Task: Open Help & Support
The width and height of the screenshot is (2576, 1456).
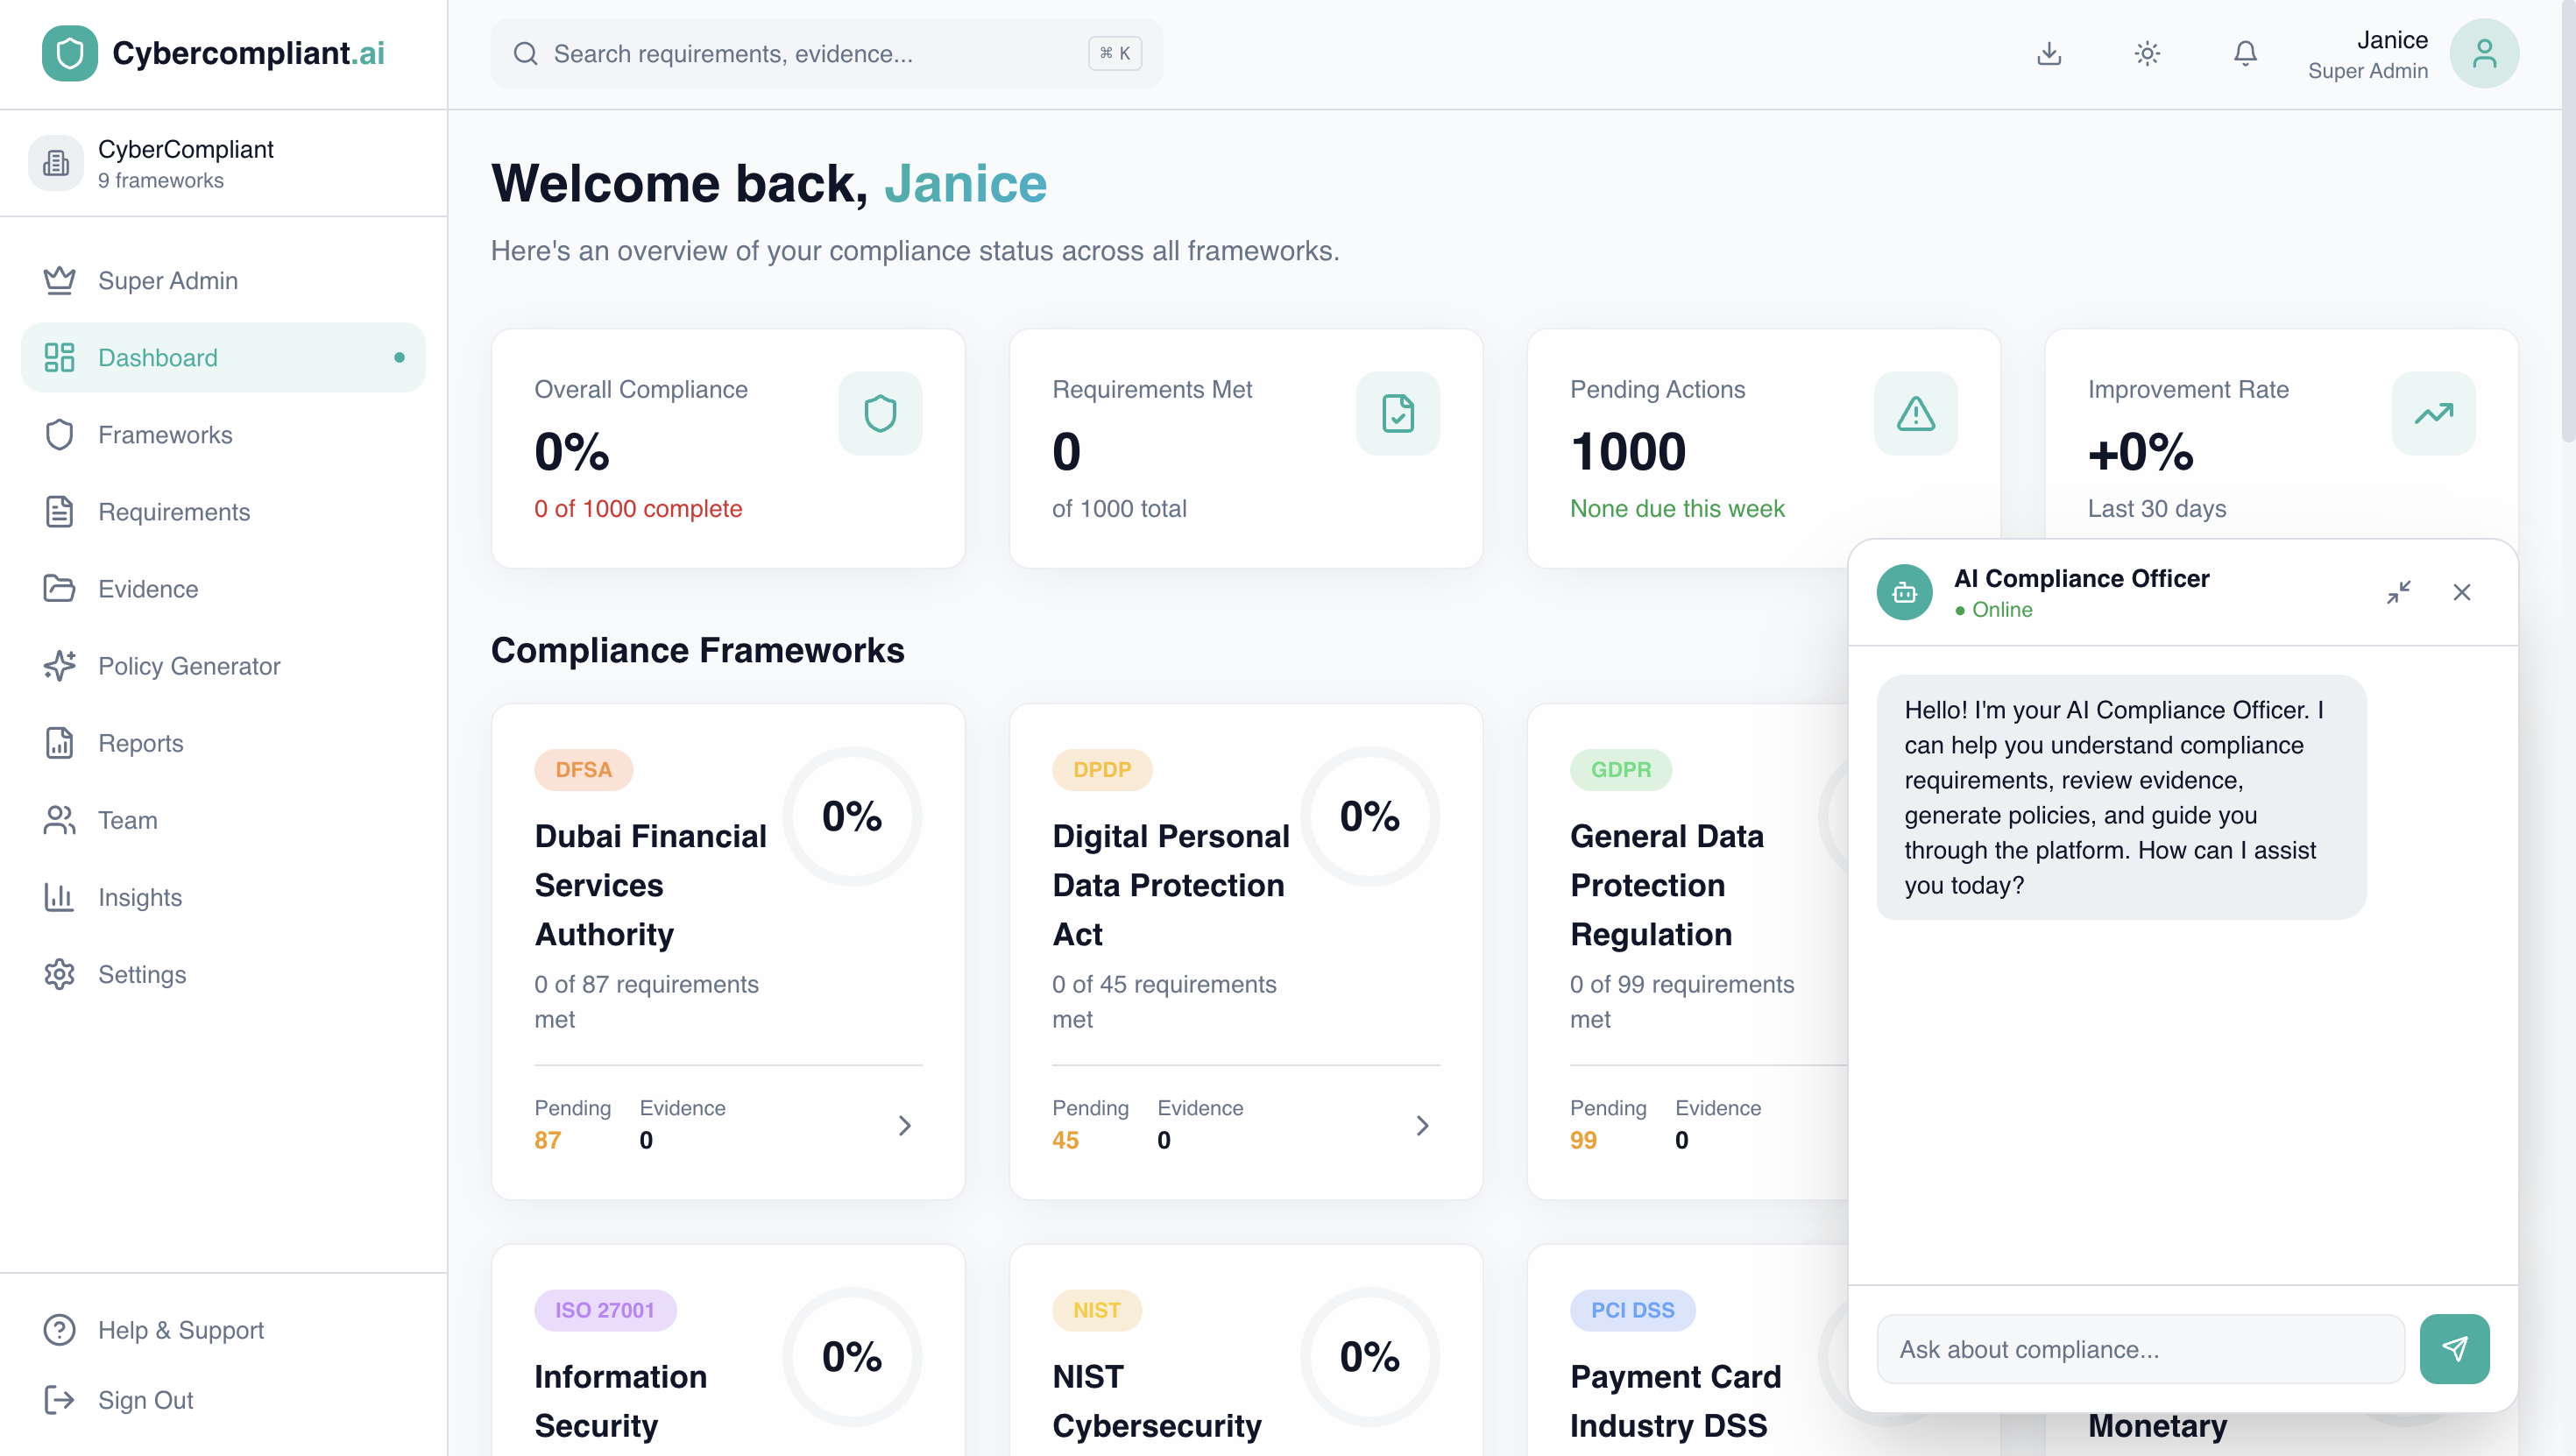Action: pyautogui.click(x=180, y=1329)
